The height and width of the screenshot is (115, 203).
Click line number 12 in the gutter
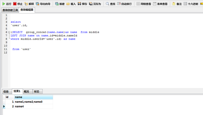[x=5, y=53]
